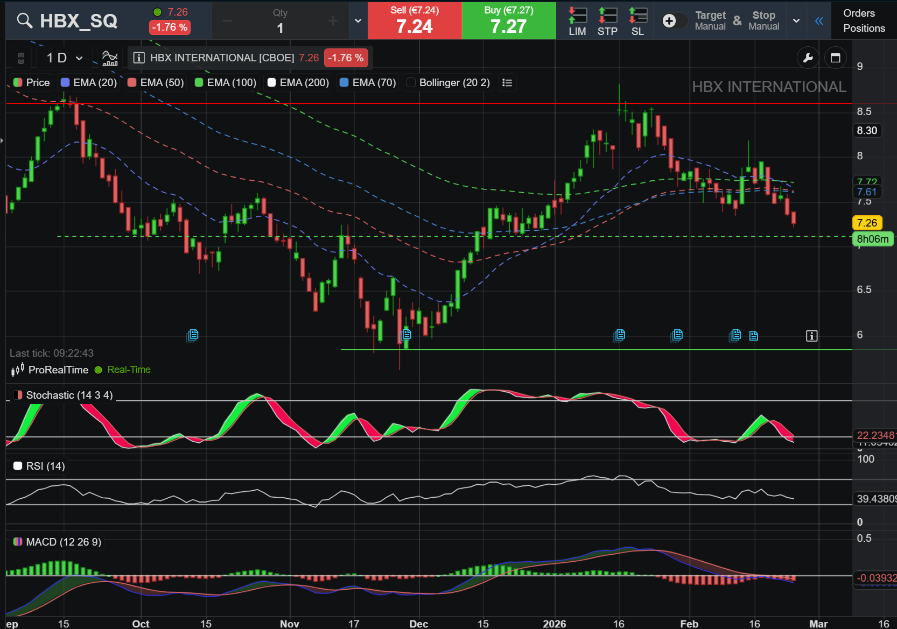Open the indicator list icon
Viewport: 897px width, 629px height.
tap(507, 82)
